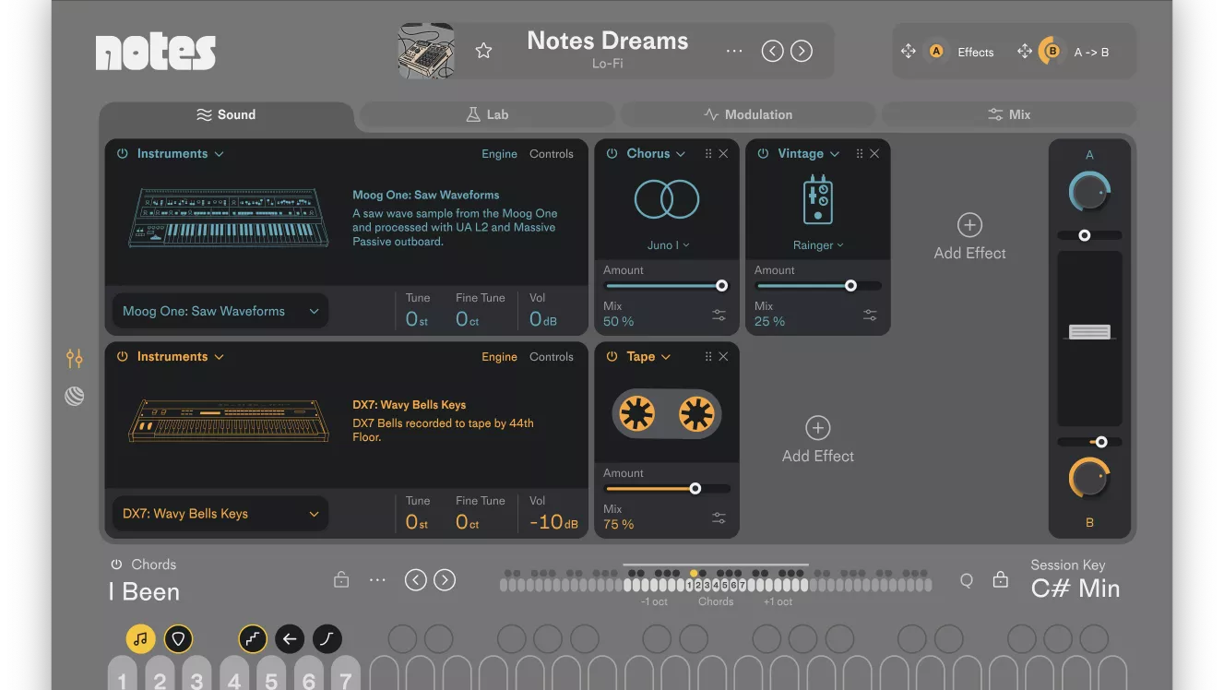Image resolution: width=1224 pixels, height=690 pixels.
Task: Click the striped globe icon in left sidebar
Action: 75,397
